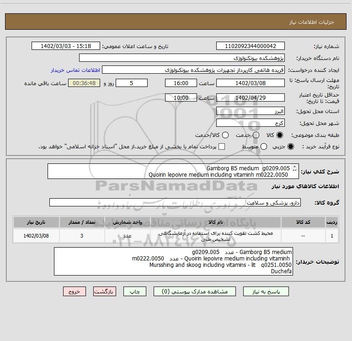Click the row number cell 1

click(x=332, y=236)
